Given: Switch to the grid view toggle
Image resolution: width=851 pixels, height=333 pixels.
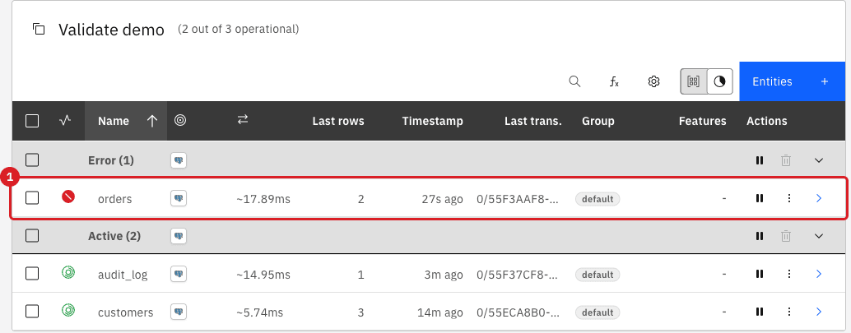Looking at the screenshot, I should [694, 82].
